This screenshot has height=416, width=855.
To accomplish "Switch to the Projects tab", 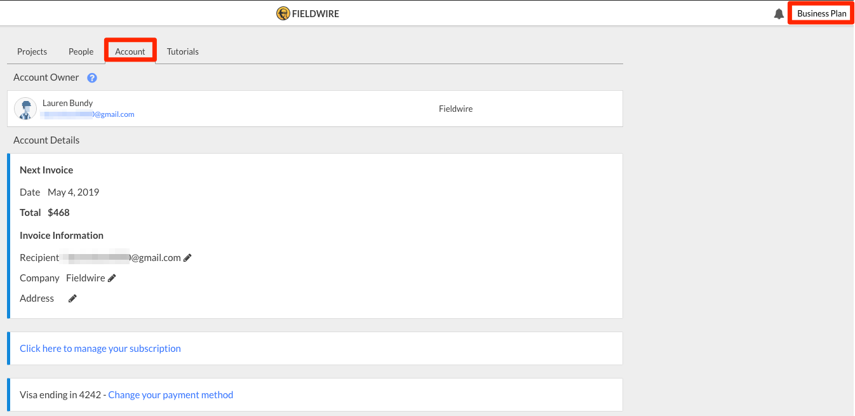I will click(x=32, y=51).
